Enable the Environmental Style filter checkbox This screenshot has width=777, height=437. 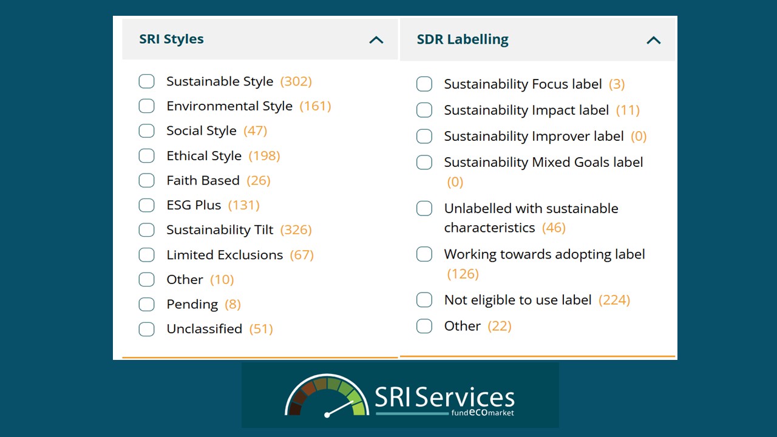[x=147, y=106]
